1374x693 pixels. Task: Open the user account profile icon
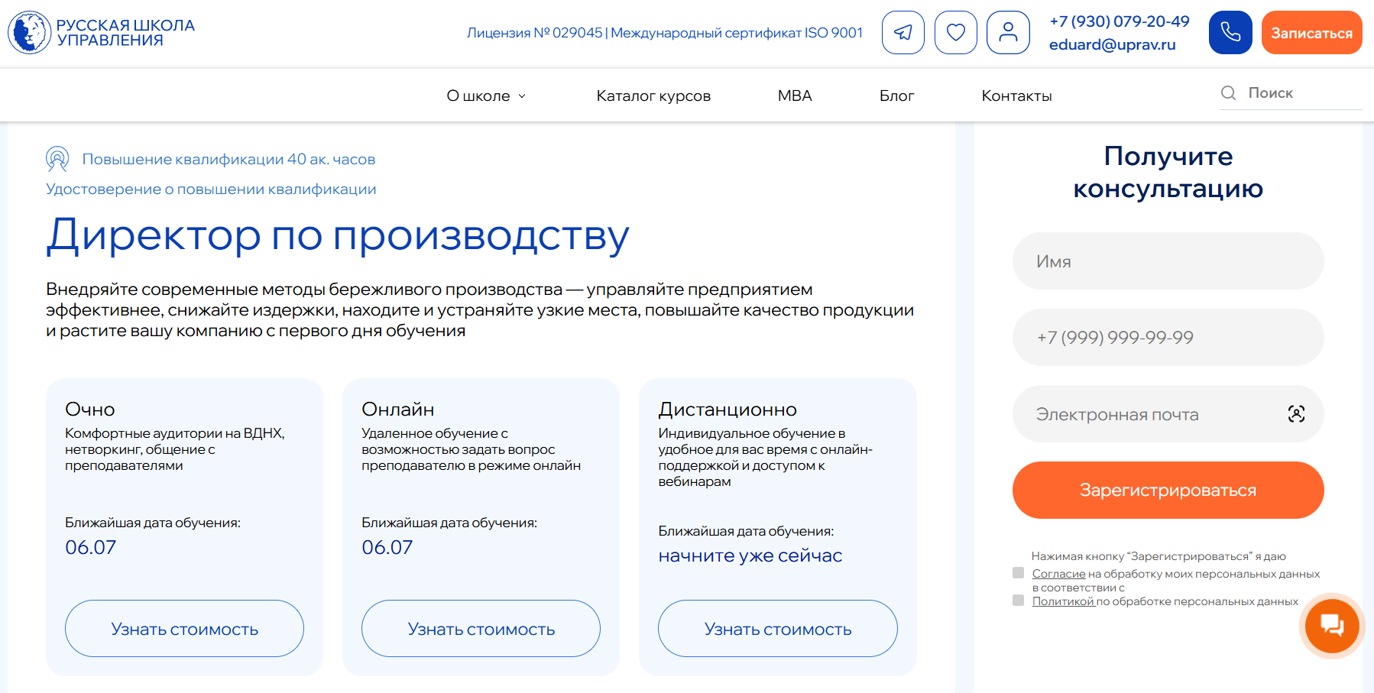1009,32
